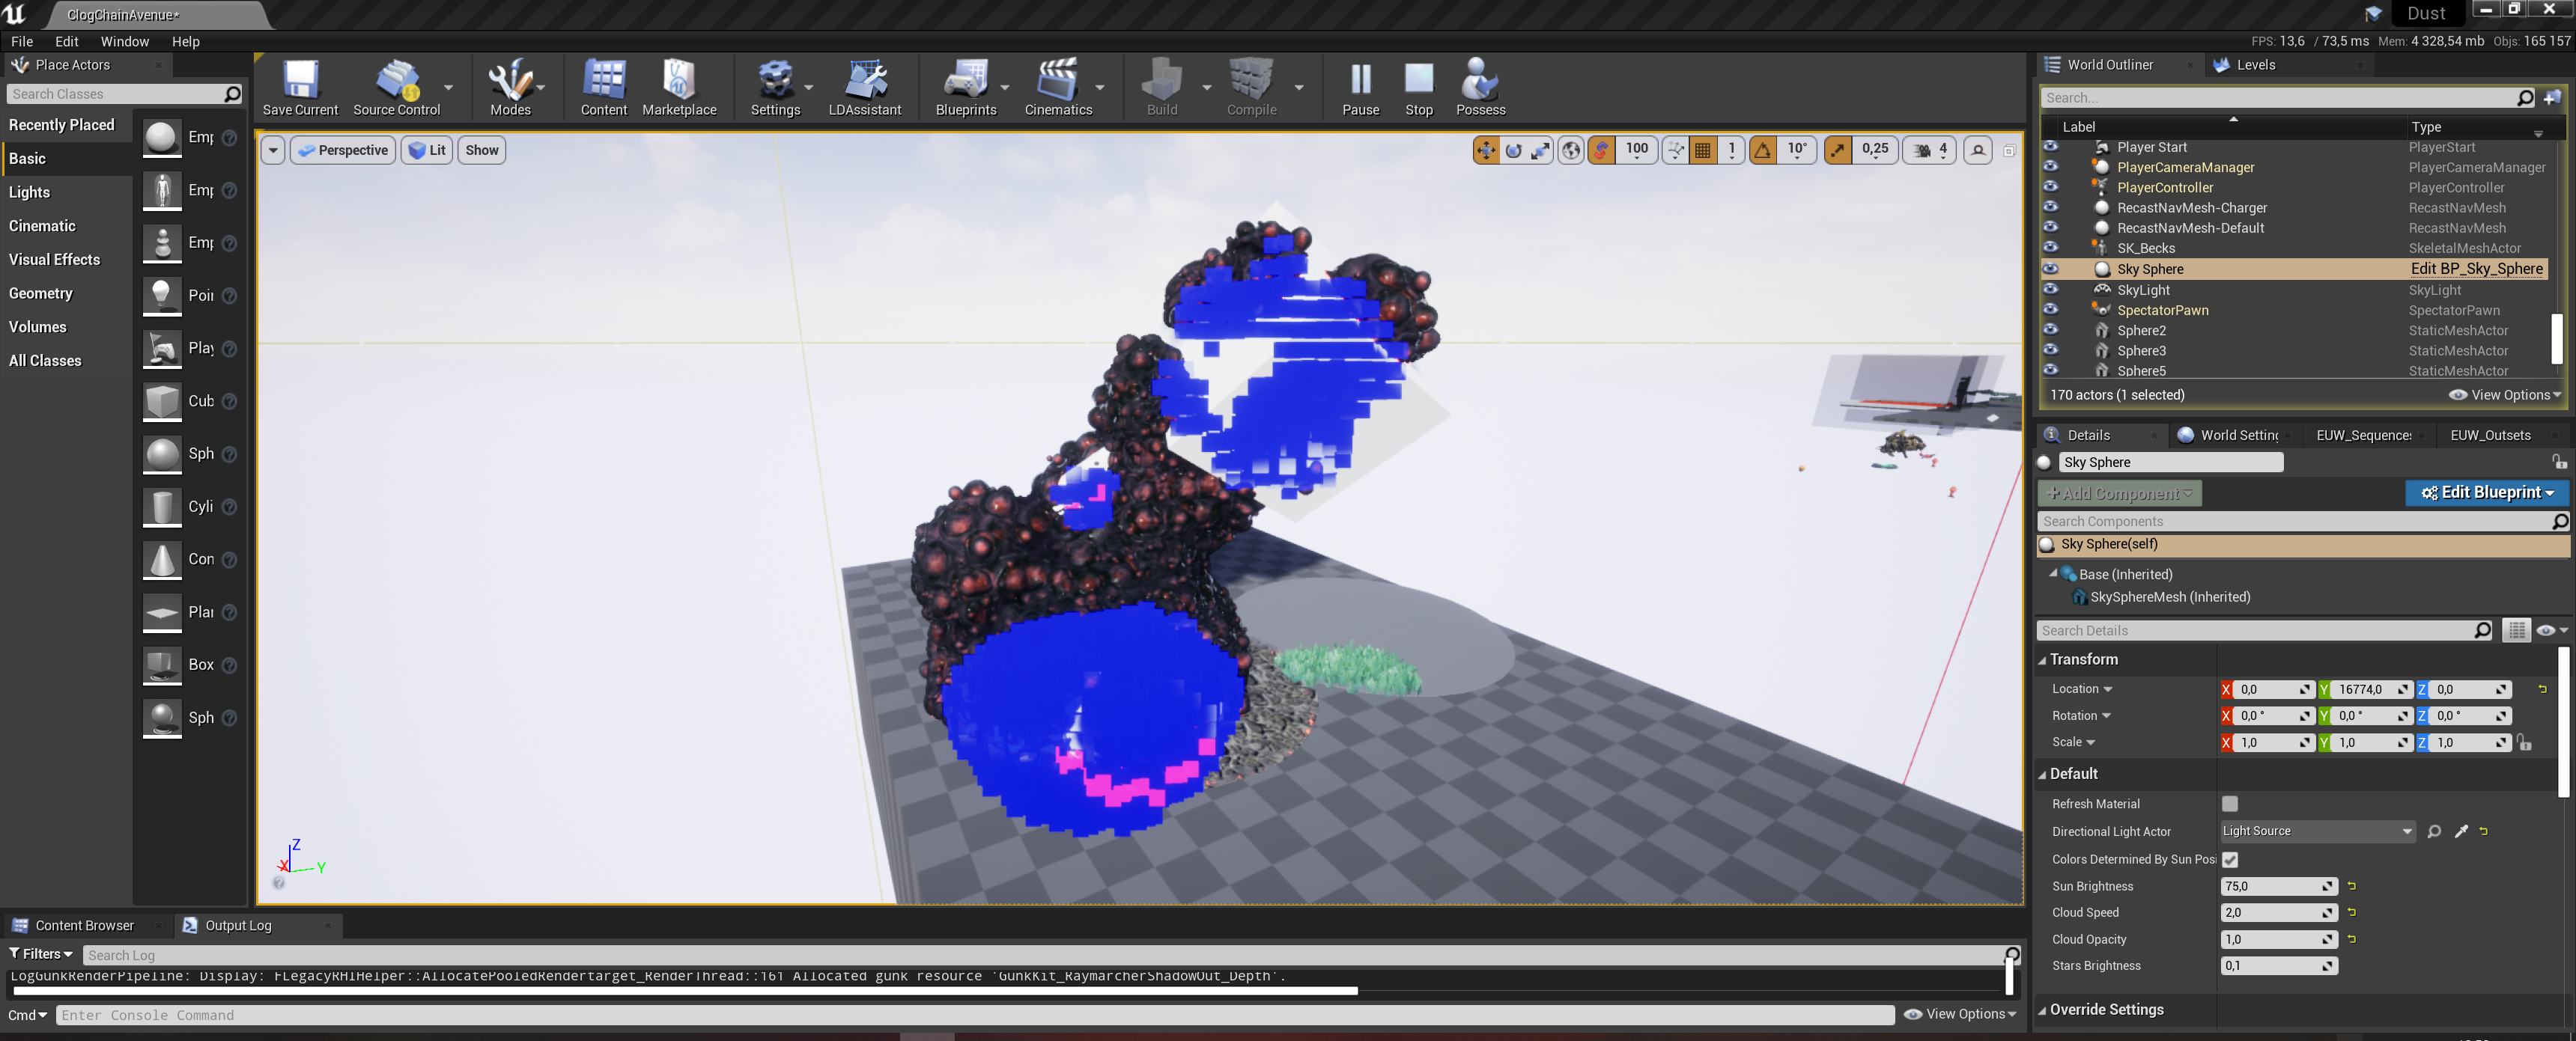The width and height of the screenshot is (2576, 1041).
Task: Open the Modes tool icon
Action: pos(510,88)
